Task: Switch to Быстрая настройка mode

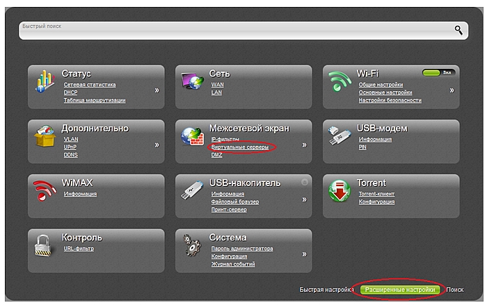Action: point(328,290)
